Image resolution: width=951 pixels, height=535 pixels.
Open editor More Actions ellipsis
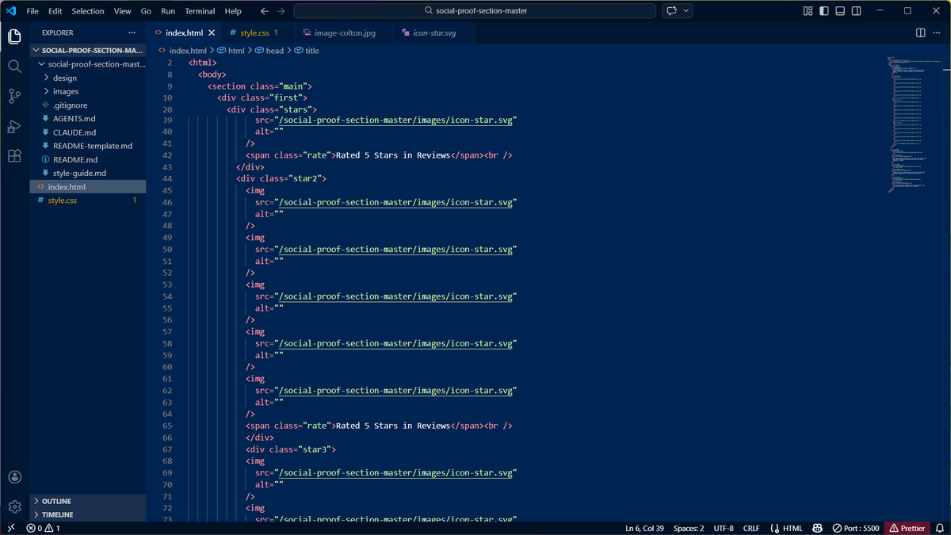tap(938, 32)
